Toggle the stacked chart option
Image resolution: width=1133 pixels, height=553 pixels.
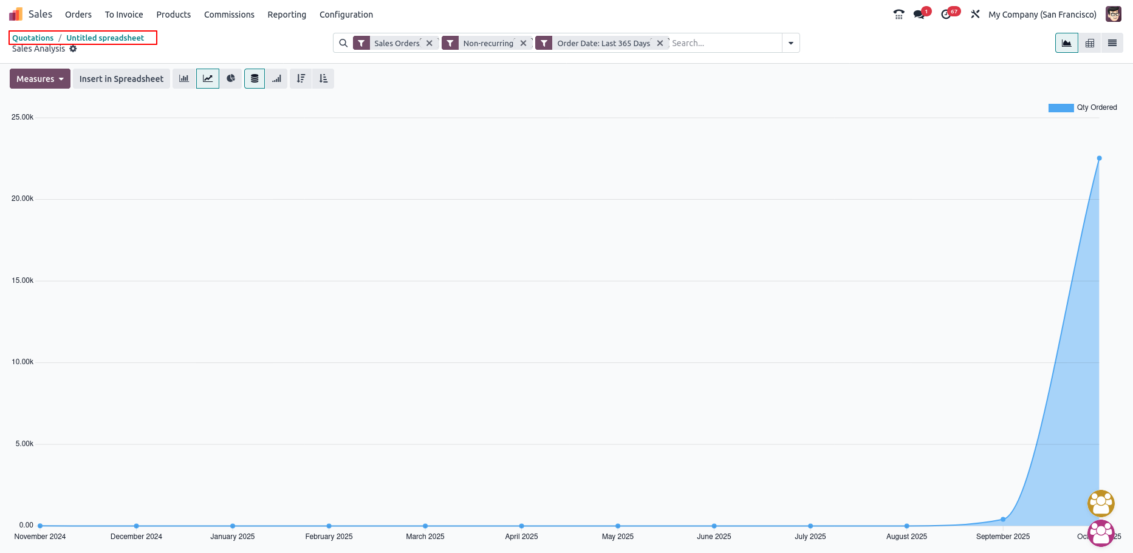[x=255, y=79]
